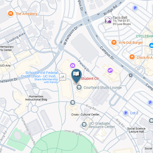This screenshot has height=153, width=153.
Task: Select the Cross-Cultural Center label
Action: (x=85, y=114)
